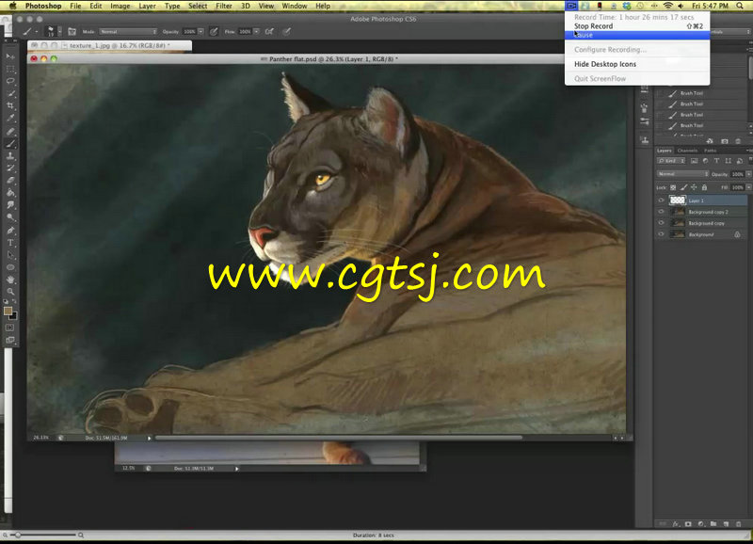Toggle lock position for layer
This screenshot has height=544, width=753.
pyautogui.click(x=694, y=187)
